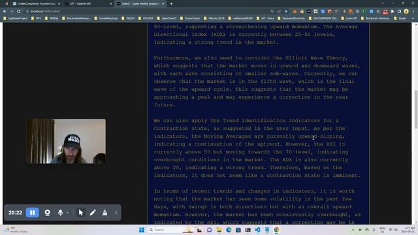Click 'Trend Identification Indicators' in the text
The width and height of the screenshot is (418, 235).
(x=272, y=120)
